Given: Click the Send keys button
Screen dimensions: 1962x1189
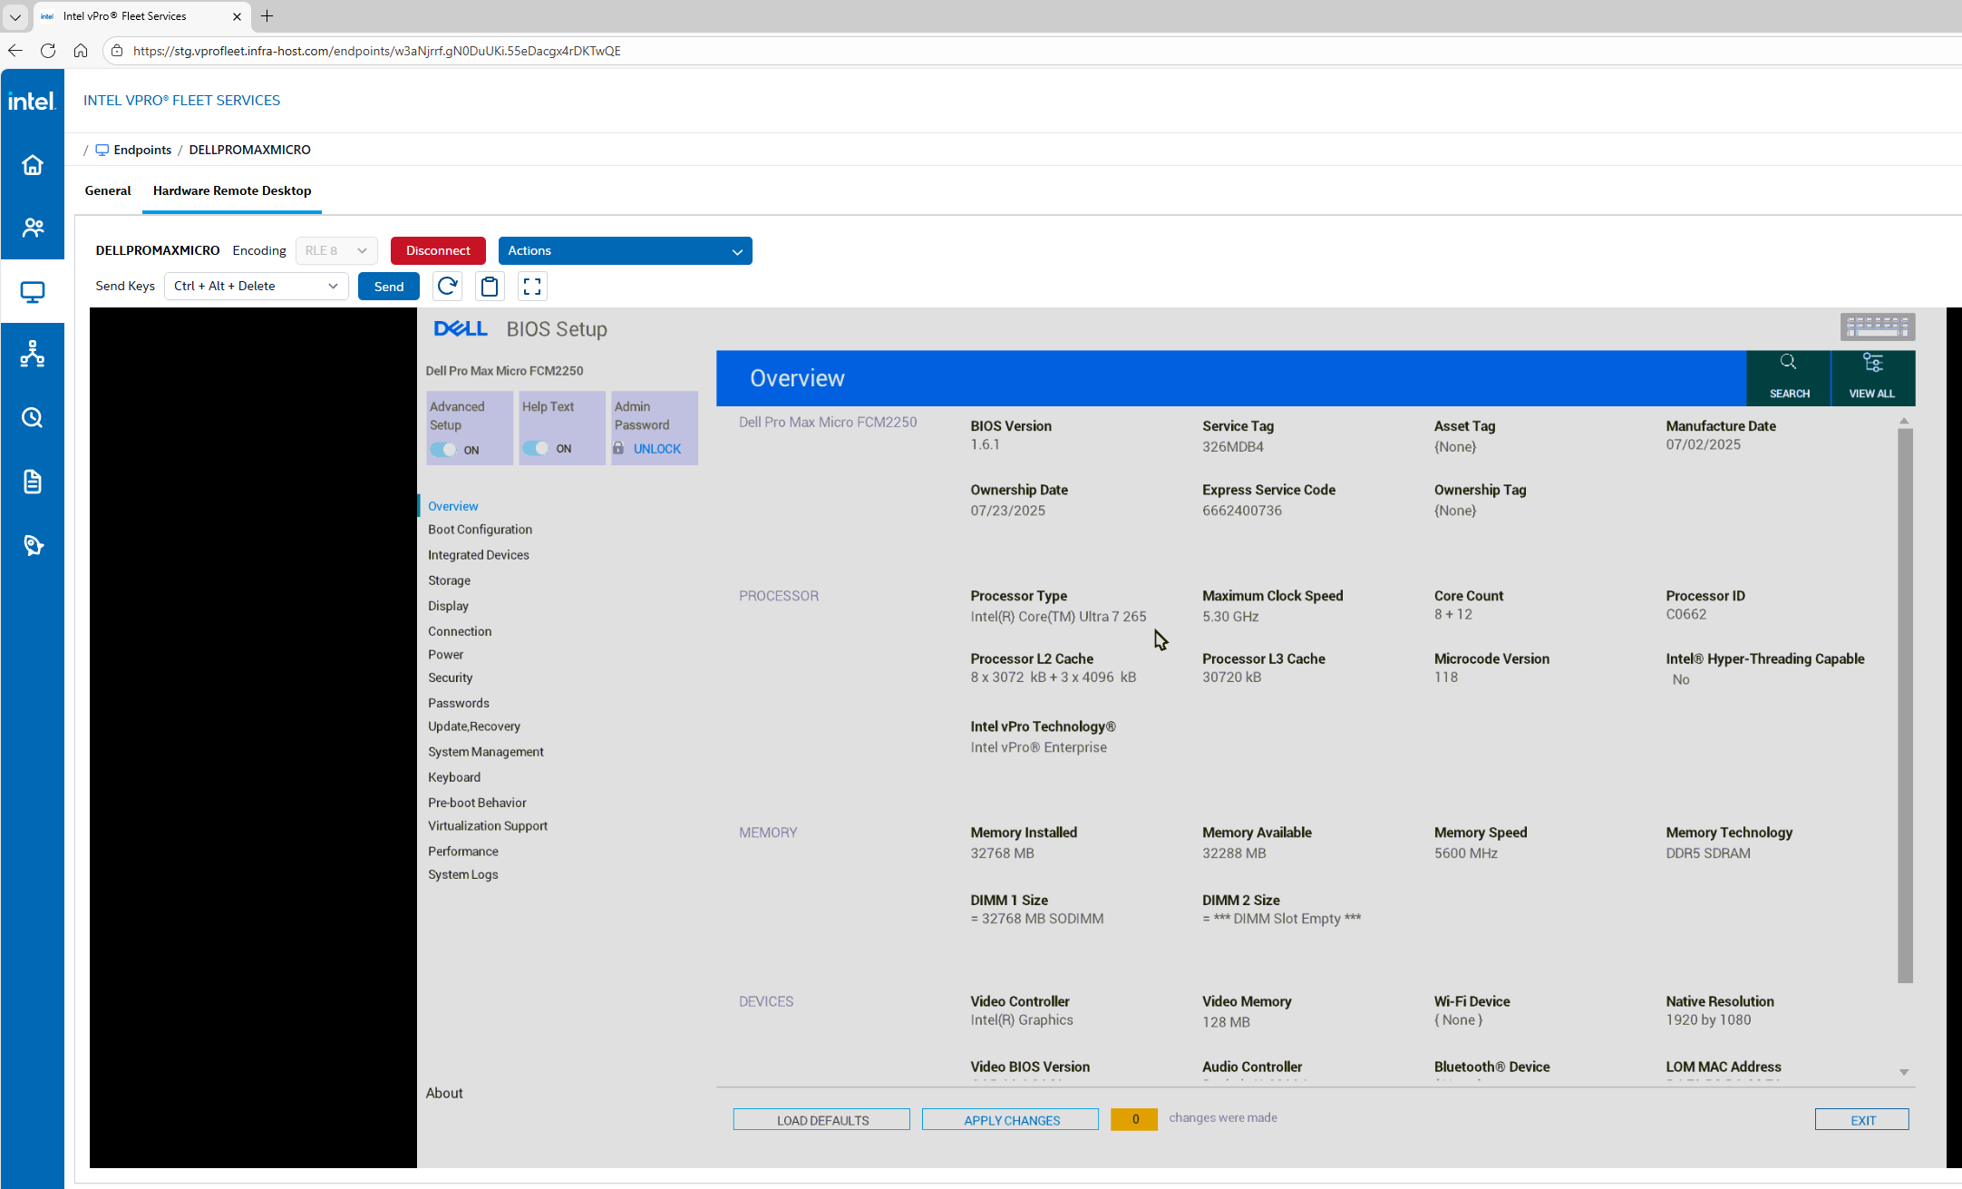Looking at the screenshot, I should (389, 287).
